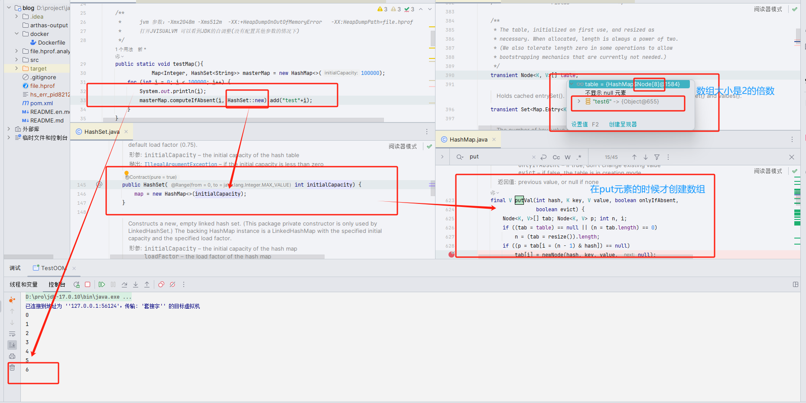Expand the src folder
Screen dimensions: 806x403
click(x=16, y=60)
